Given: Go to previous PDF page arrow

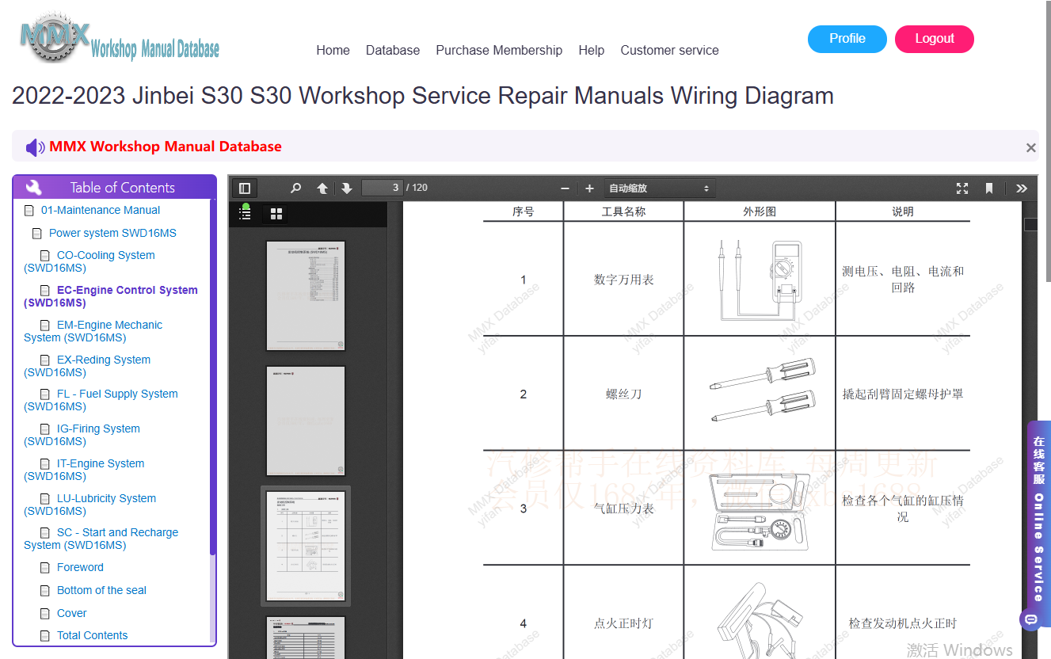Looking at the screenshot, I should pos(322,189).
